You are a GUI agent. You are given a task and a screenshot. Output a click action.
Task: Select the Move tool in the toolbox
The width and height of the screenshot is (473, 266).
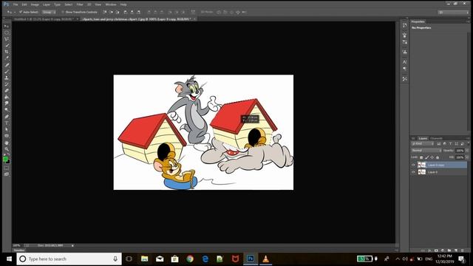pos(7,27)
